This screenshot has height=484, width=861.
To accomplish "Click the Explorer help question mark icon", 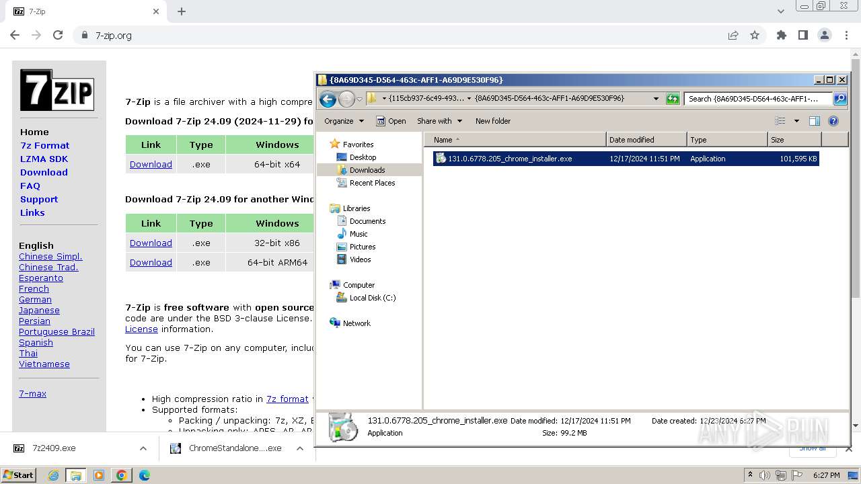I will pos(833,121).
